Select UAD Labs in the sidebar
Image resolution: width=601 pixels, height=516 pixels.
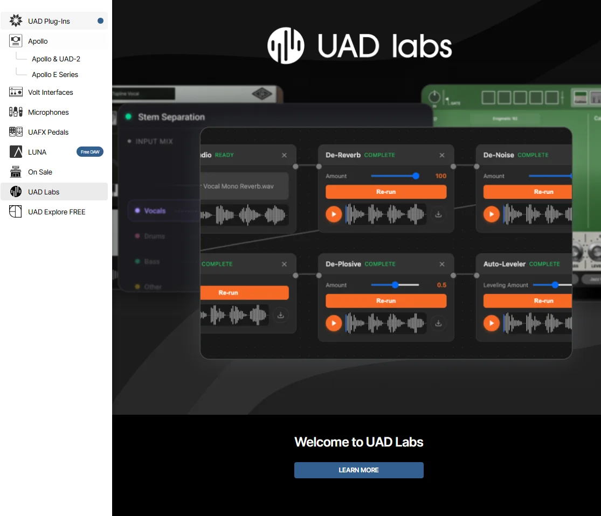54,192
